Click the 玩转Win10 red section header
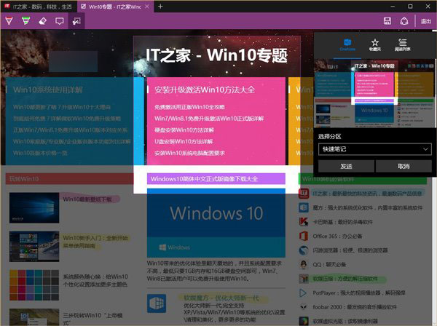Image resolution: width=437 pixels, height=326 pixels. click(69, 179)
